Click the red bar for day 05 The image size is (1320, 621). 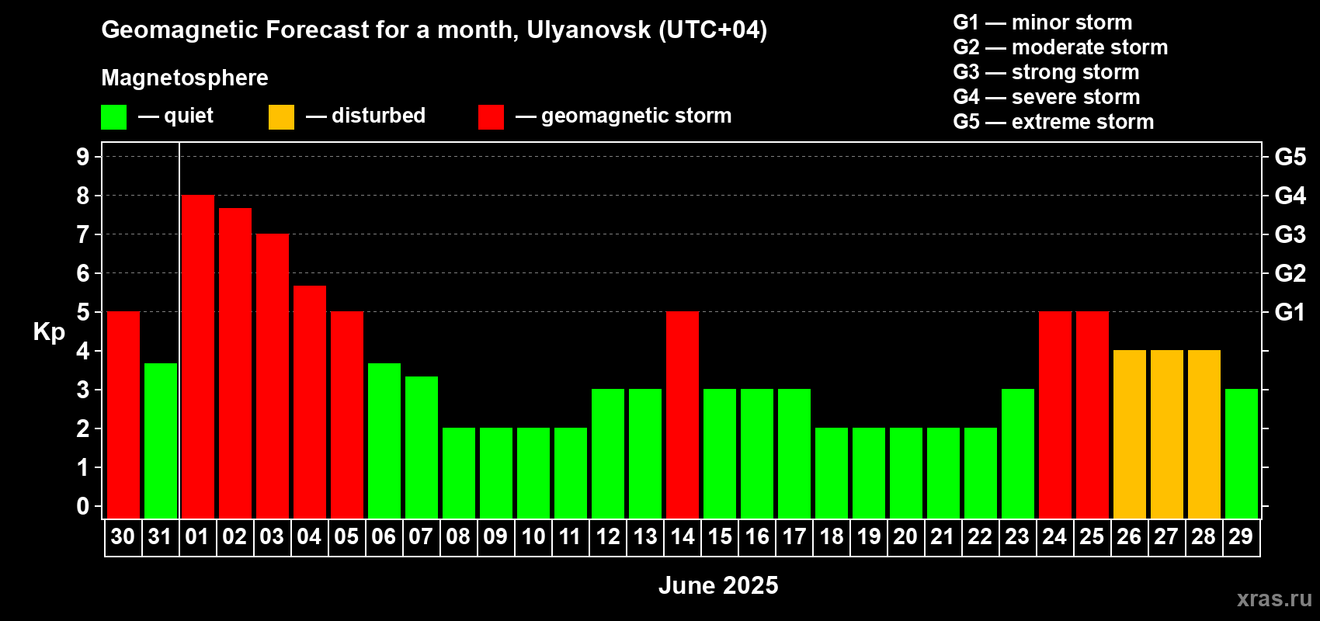pos(347,415)
